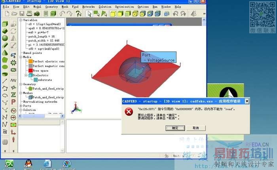
Task: Show more top toolbar buttons via »
Action: (x=204, y=13)
